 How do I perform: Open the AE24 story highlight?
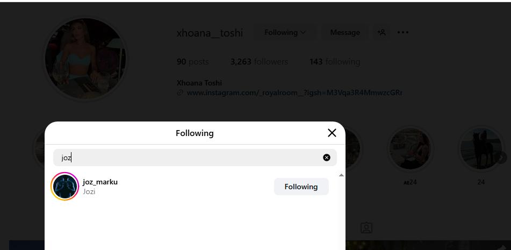point(410,148)
